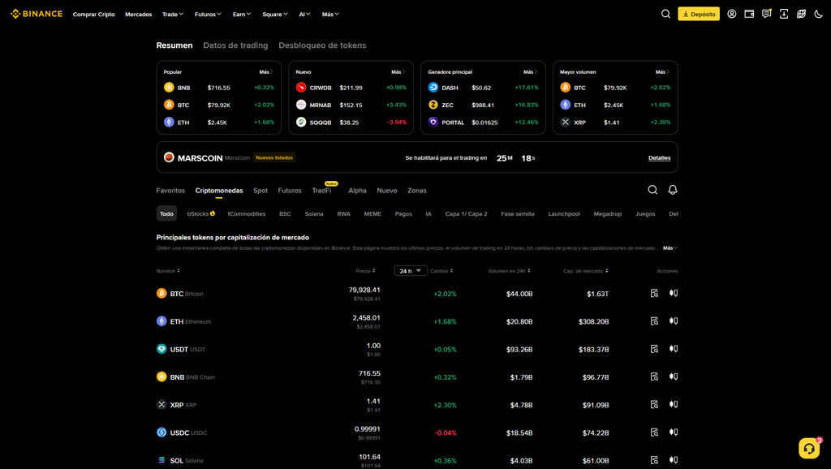Click Más in the Popular card
Image resolution: width=831 pixels, height=469 pixels.
pyautogui.click(x=266, y=71)
